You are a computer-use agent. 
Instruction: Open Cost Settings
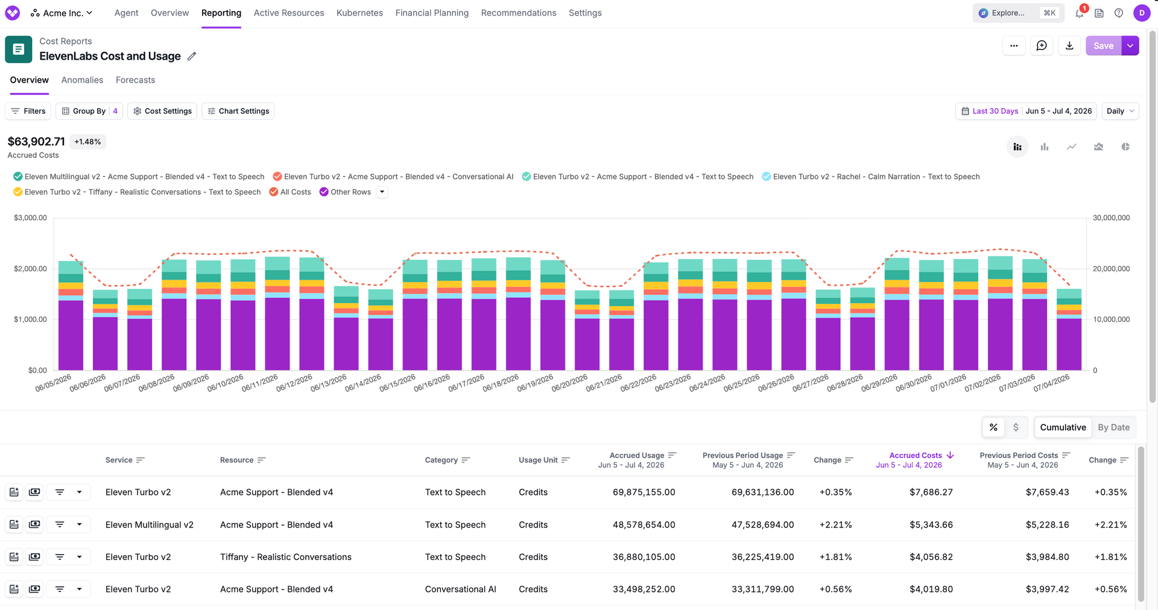point(162,111)
